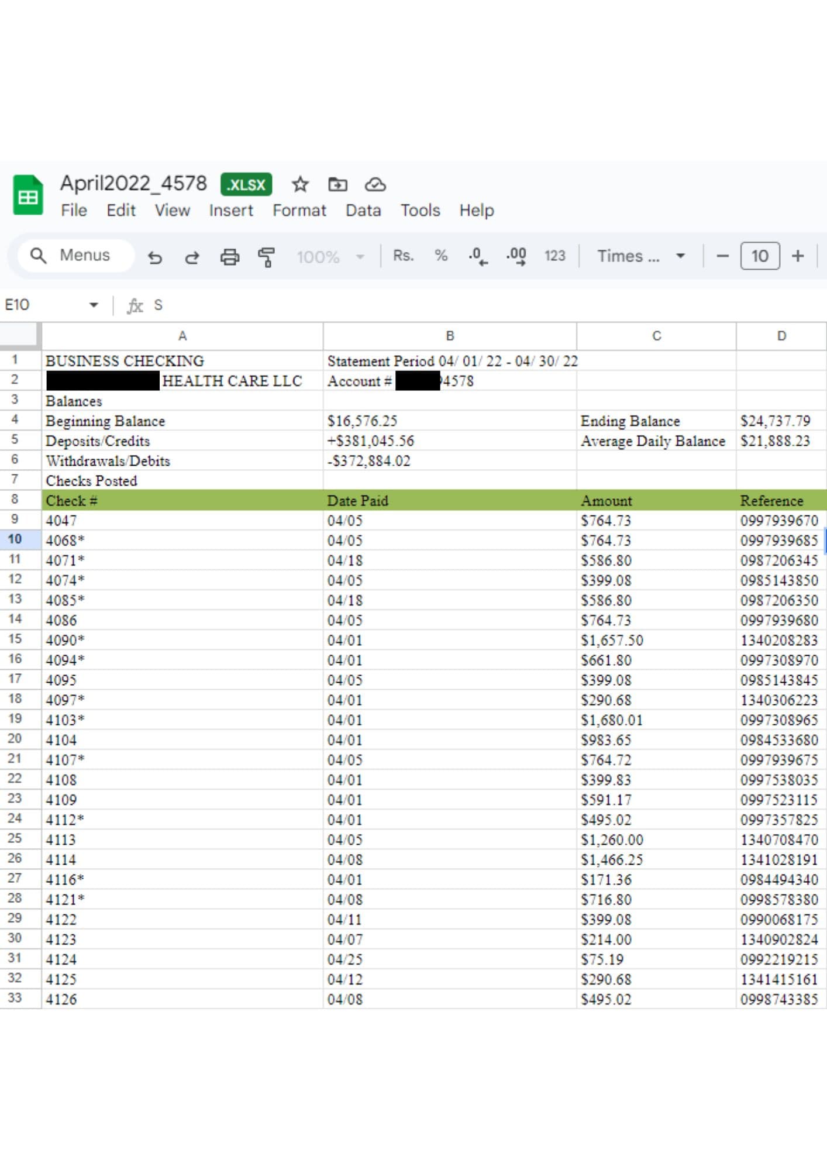Open the Format menu
Image resolution: width=827 pixels, height=1170 pixels.
[x=299, y=211]
